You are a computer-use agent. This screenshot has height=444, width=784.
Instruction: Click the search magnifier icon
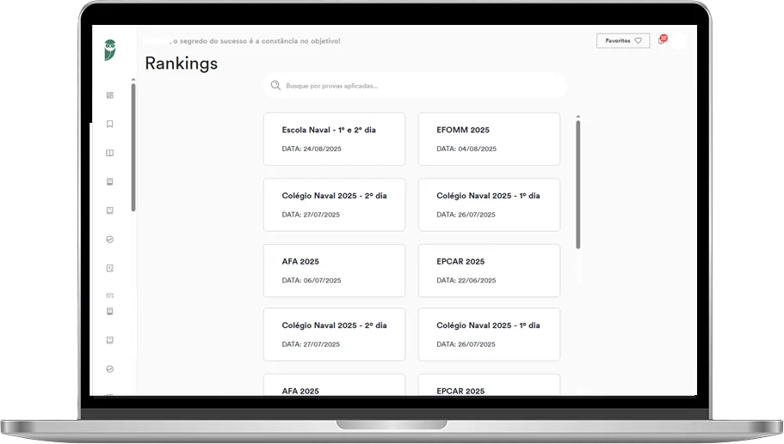(x=275, y=86)
